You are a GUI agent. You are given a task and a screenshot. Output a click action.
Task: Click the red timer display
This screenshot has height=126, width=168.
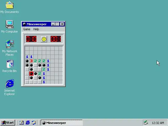(56, 39)
